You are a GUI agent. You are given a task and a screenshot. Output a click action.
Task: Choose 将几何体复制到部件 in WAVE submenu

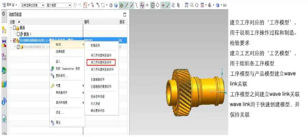pos(101,62)
